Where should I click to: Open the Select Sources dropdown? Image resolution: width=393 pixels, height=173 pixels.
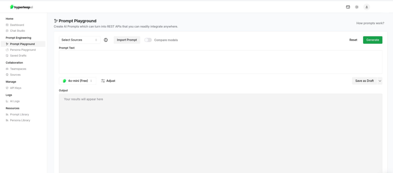click(x=79, y=39)
